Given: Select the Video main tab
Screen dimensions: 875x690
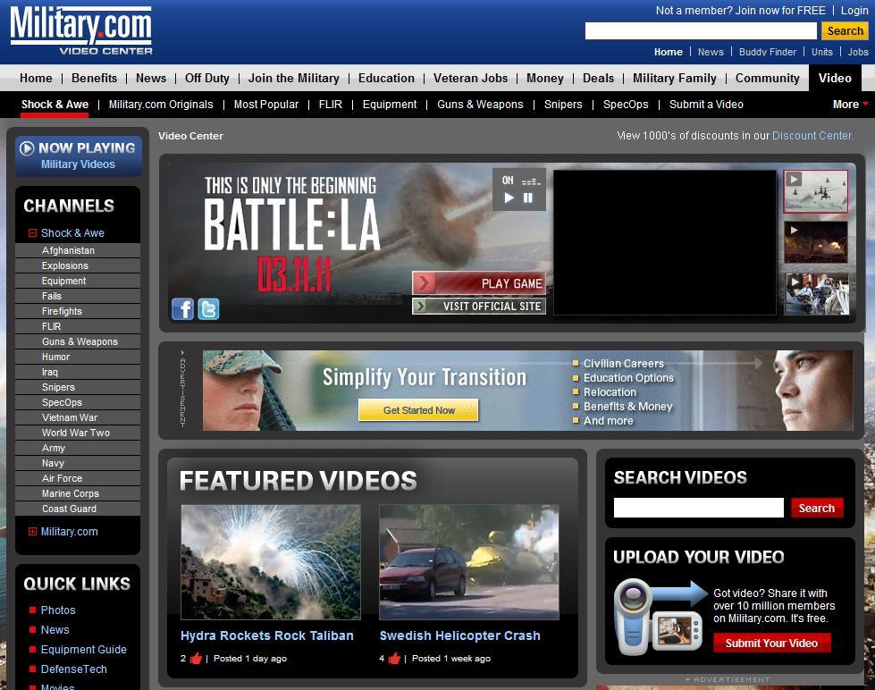Looking at the screenshot, I should (x=835, y=78).
